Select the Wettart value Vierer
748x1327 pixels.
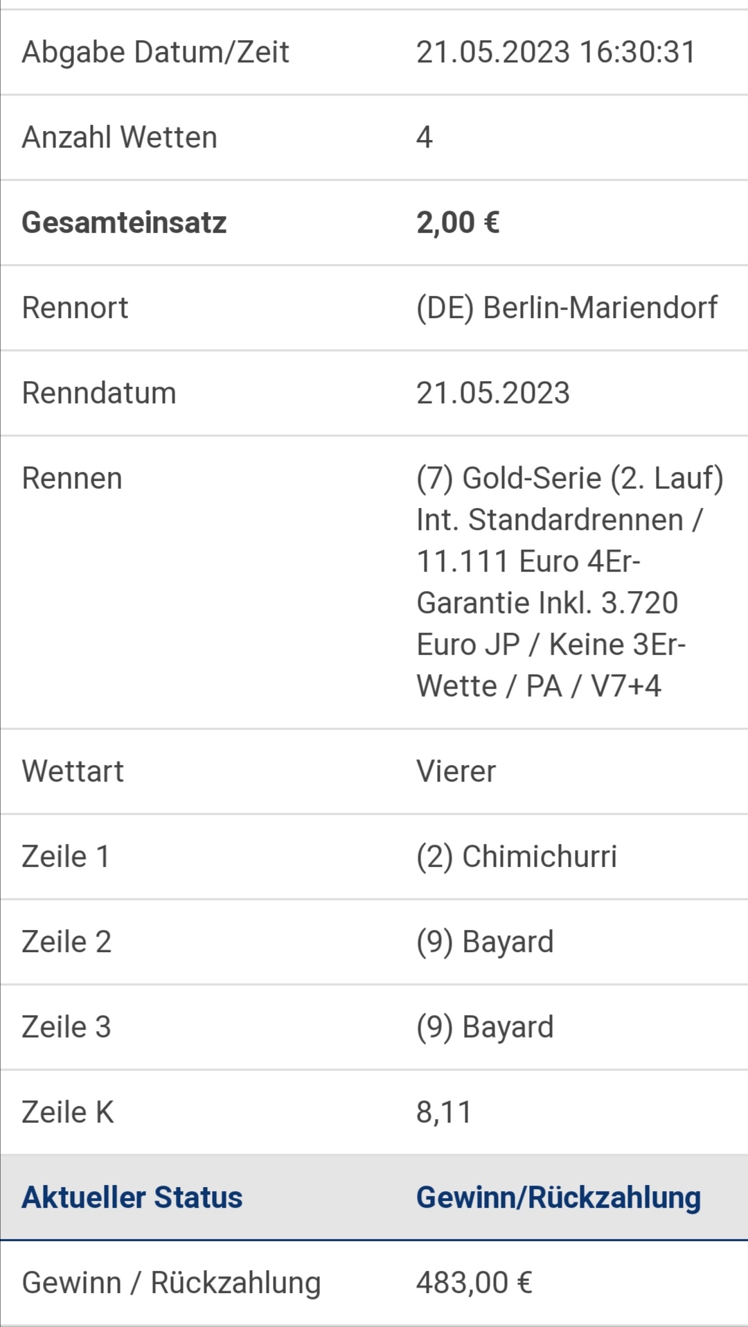pos(456,771)
